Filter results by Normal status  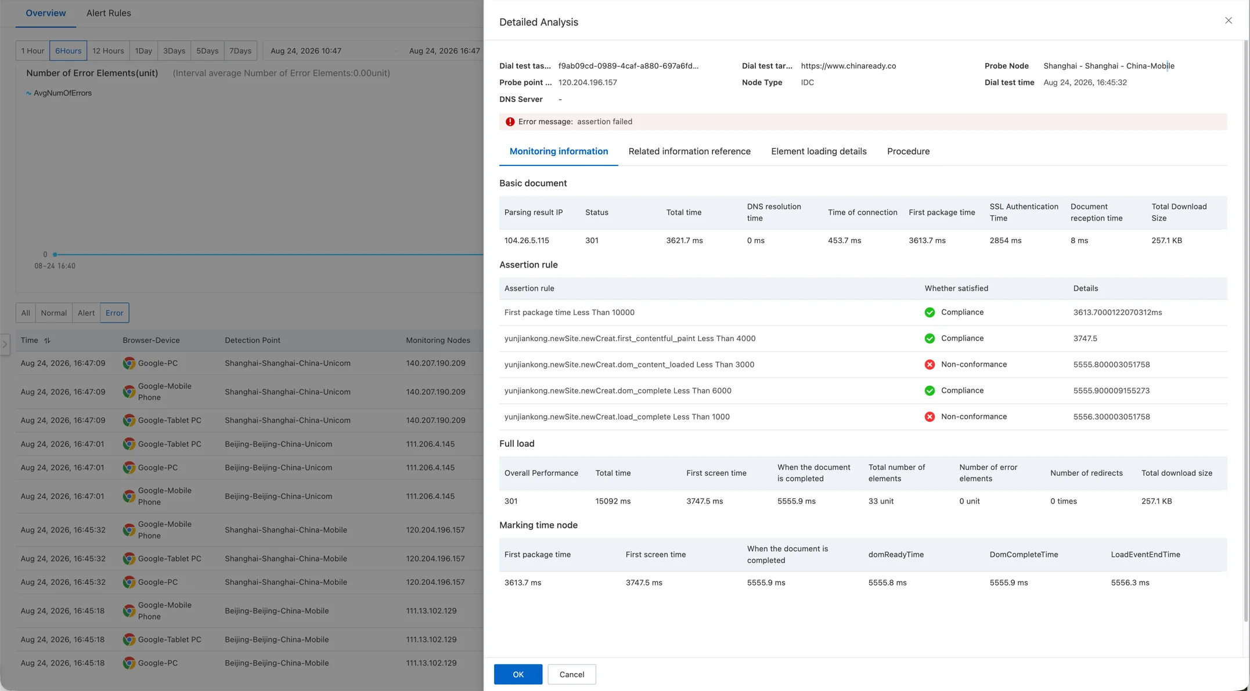tap(53, 313)
